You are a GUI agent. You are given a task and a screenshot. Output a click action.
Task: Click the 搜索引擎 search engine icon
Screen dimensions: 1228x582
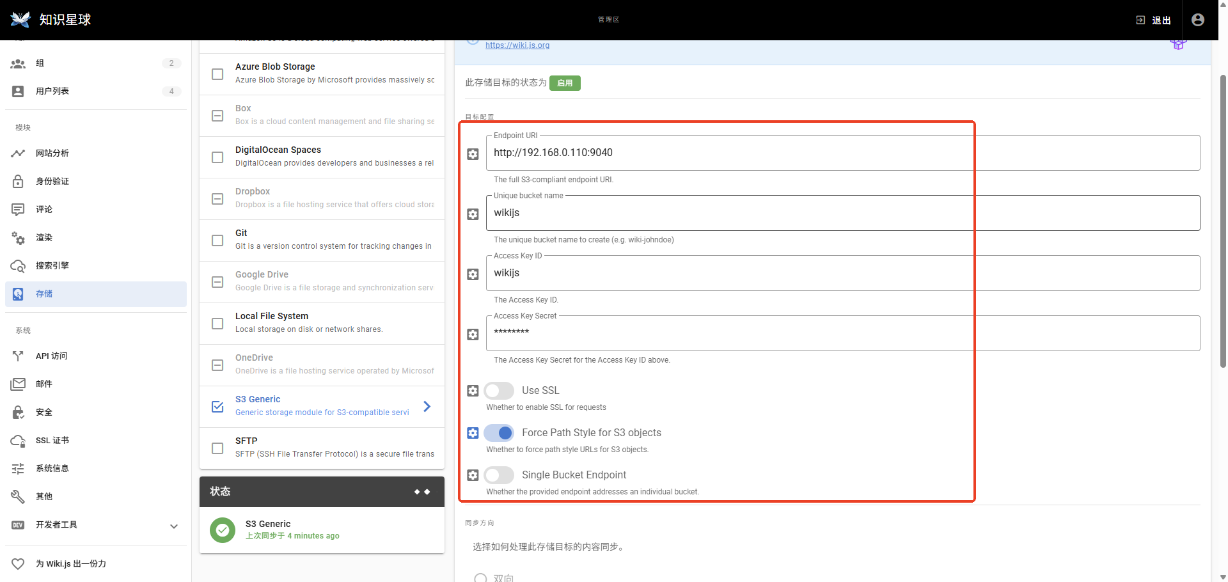(x=18, y=266)
